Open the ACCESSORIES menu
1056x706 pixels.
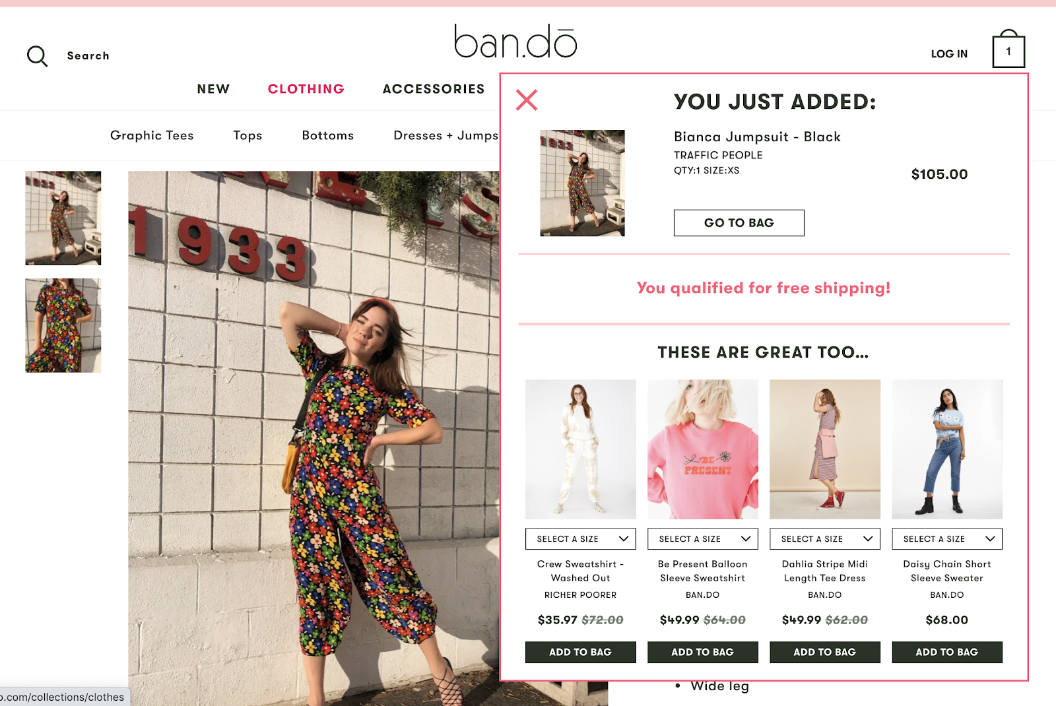[434, 89]
